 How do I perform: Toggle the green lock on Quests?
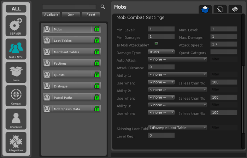pos(96,75)
